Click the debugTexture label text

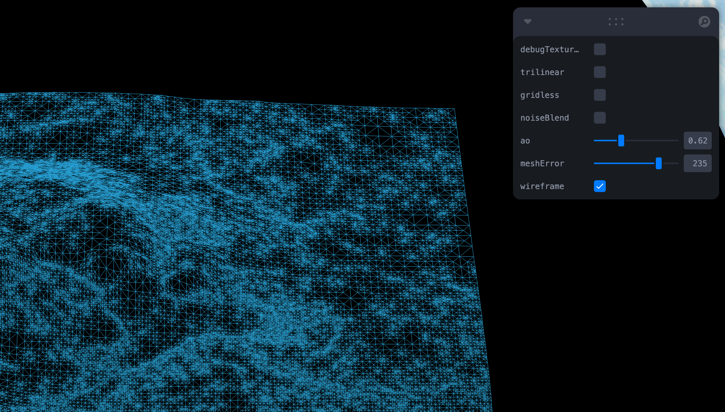pyautogui.click(x=549, y=49)
